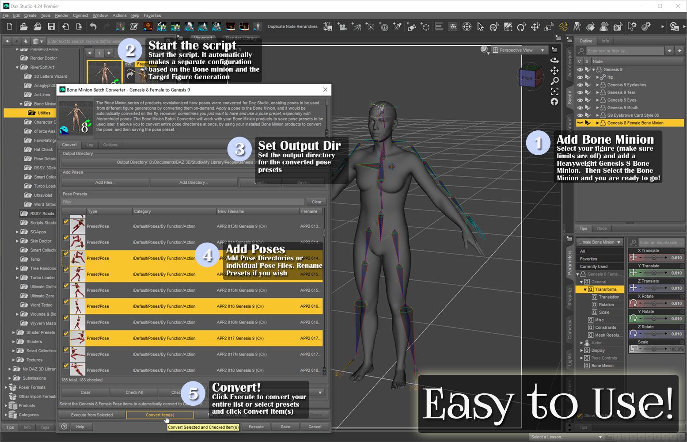Screen dimensions: 687x442
Task: Click the Spot Render camera tool icon
Action: pos(618,27)
